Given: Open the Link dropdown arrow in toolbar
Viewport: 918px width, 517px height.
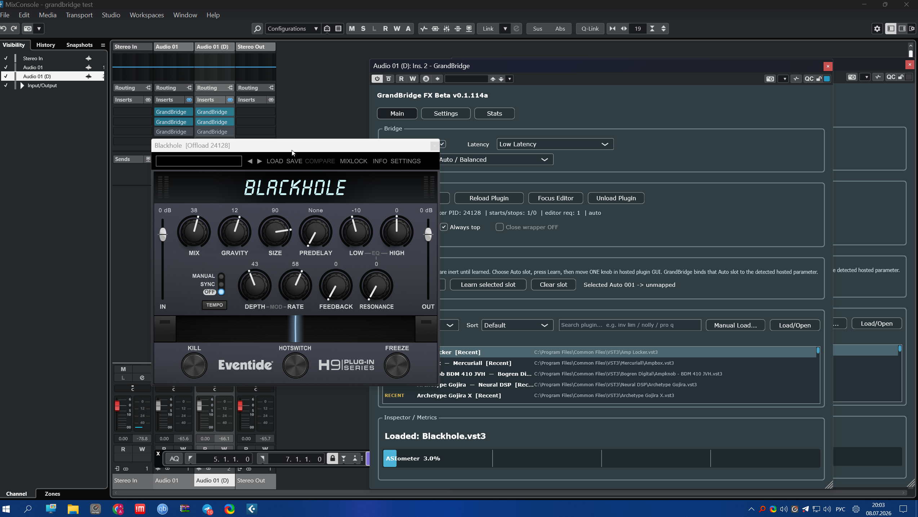Looking at the screenshot, I should tap(505, 28).
